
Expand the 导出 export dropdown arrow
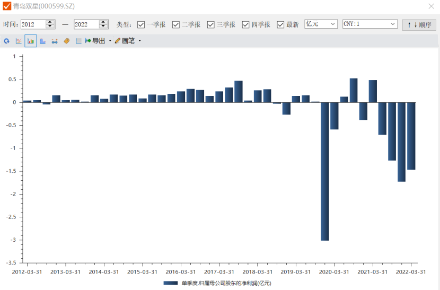pyautogui.click(x=110, y=41)
